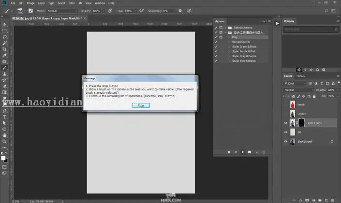Open the Image menu

coord(30,3)
